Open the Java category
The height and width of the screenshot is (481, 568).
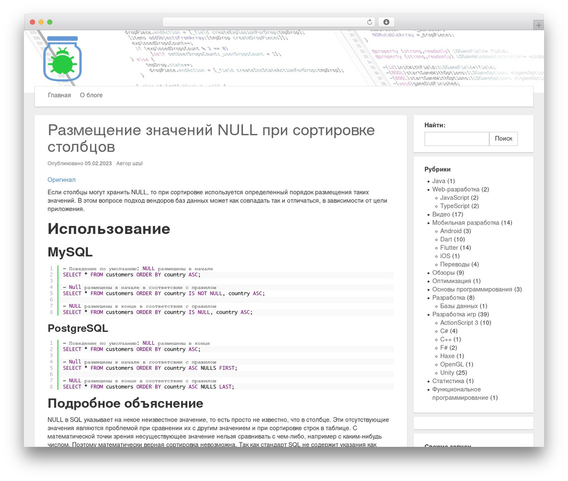click(x=439, y=181)
